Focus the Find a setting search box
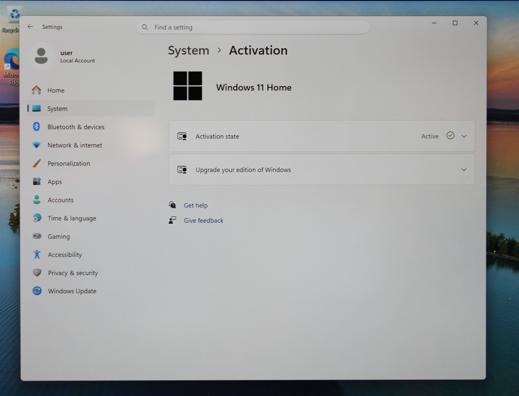 click(x=253, y=27)
